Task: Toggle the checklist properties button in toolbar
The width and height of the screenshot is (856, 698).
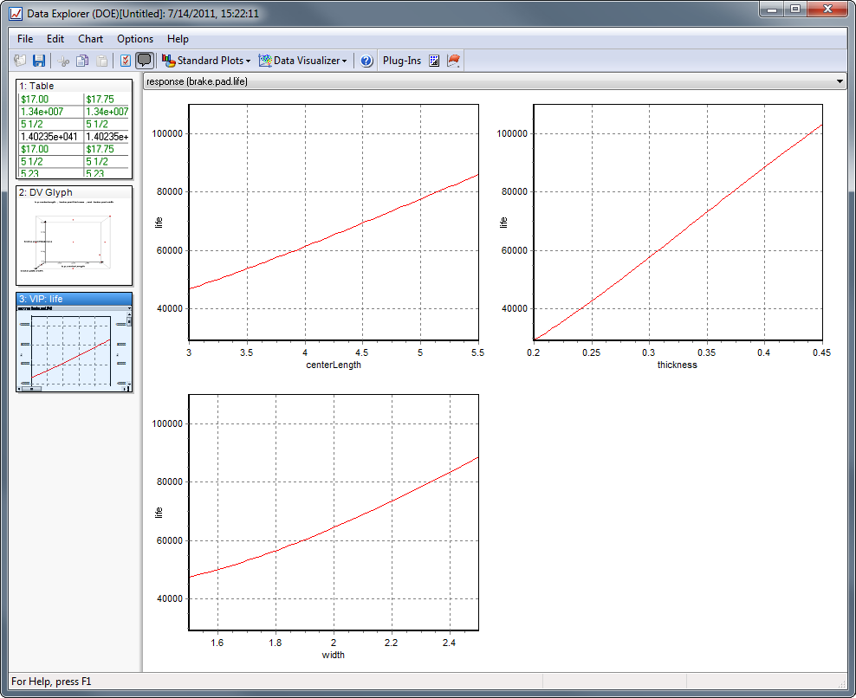Action: point(126,61)
